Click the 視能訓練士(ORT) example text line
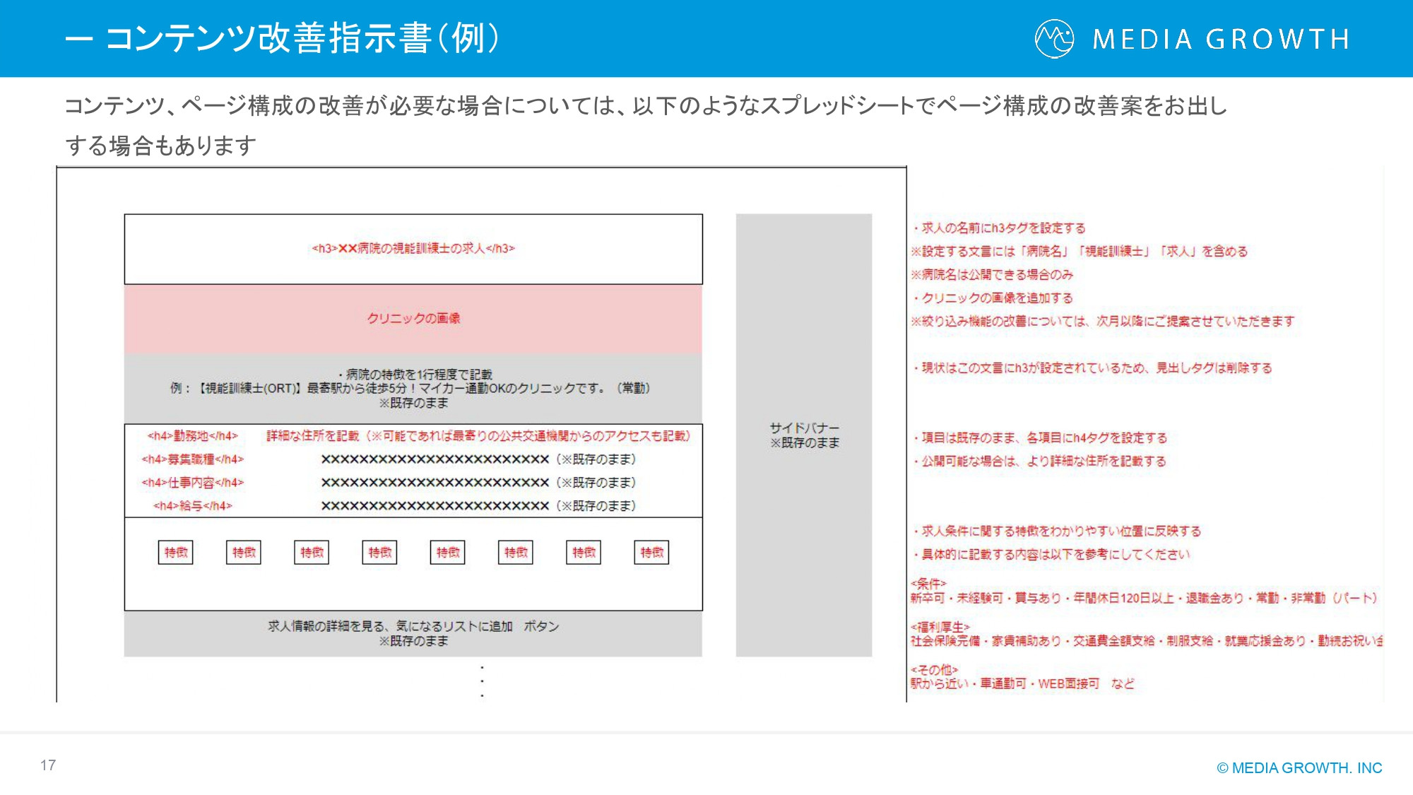 [x=410, y=387]
